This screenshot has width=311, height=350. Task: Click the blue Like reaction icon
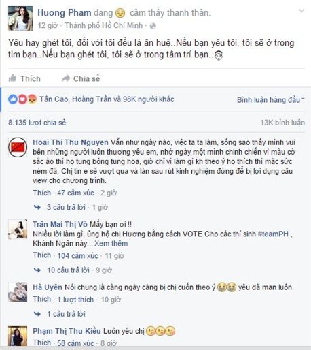point(13,99)
